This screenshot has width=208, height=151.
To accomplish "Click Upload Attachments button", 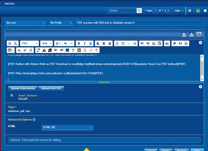I will click(x=23, y=88).
